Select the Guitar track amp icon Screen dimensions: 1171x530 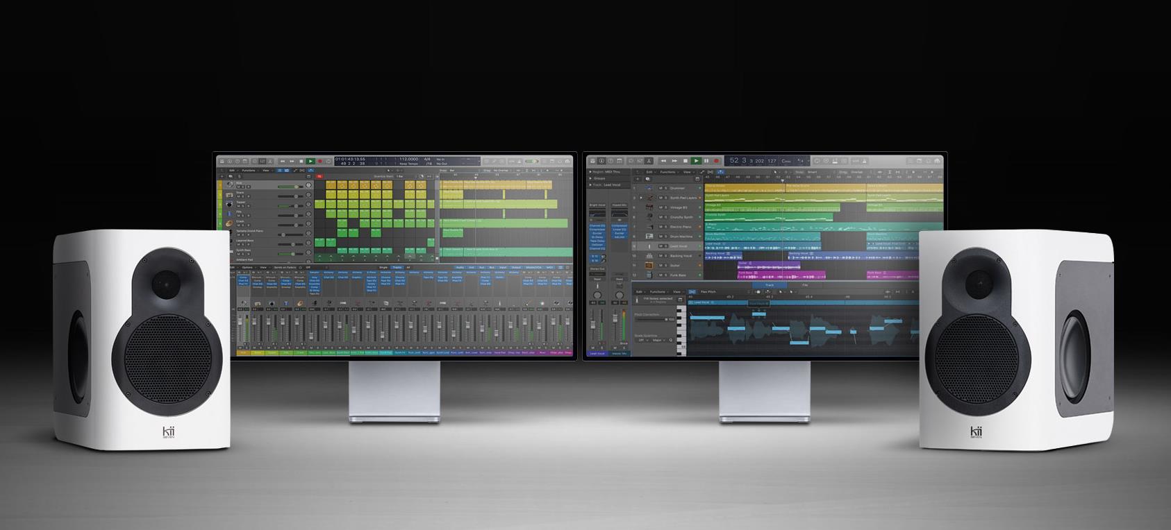click(x=649, y=266)
